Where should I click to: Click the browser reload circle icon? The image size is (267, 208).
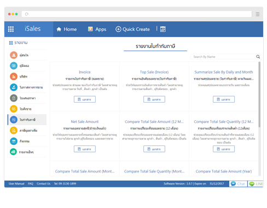pyautogui.click(x=27, y=14)
